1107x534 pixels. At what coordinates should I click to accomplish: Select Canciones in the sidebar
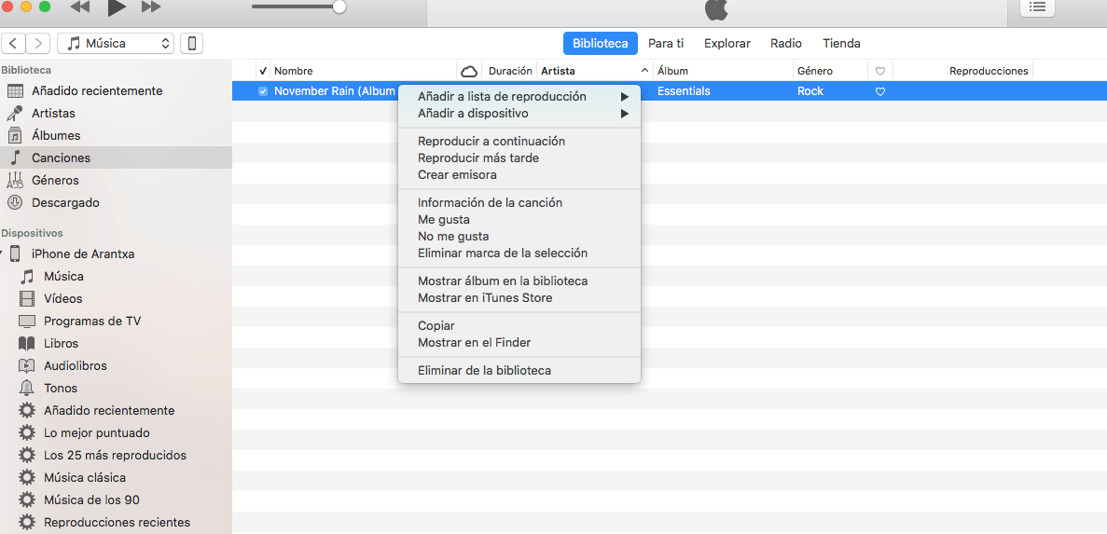(116, 158)
